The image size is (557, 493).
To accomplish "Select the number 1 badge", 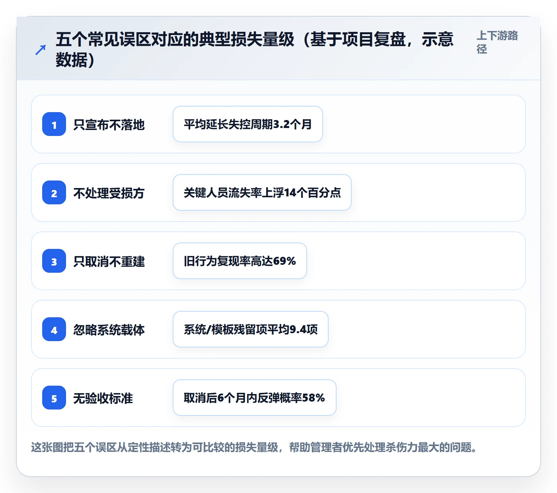I will click(x=54, y=124).
